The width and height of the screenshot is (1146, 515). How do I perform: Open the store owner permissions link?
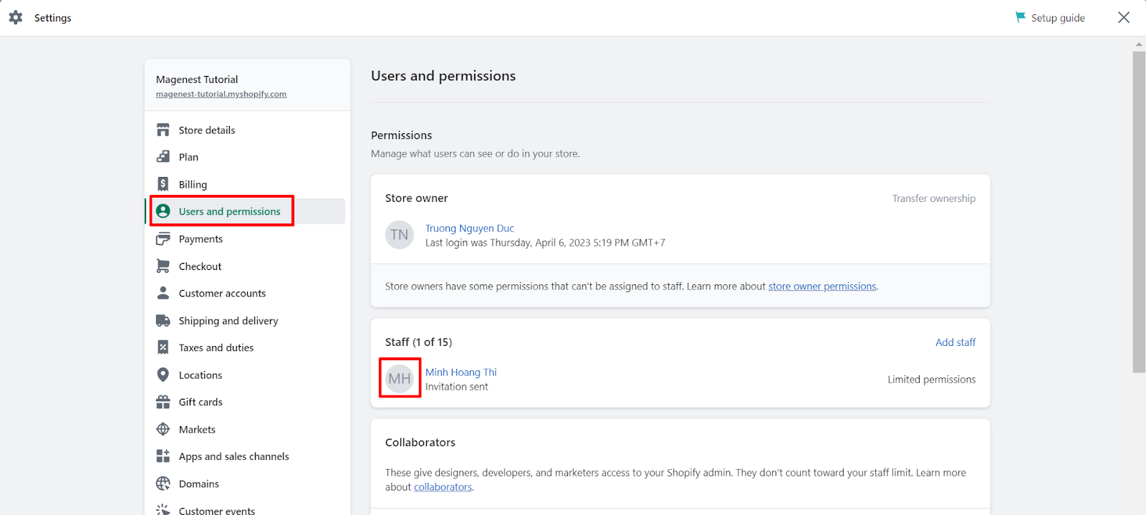822,287
